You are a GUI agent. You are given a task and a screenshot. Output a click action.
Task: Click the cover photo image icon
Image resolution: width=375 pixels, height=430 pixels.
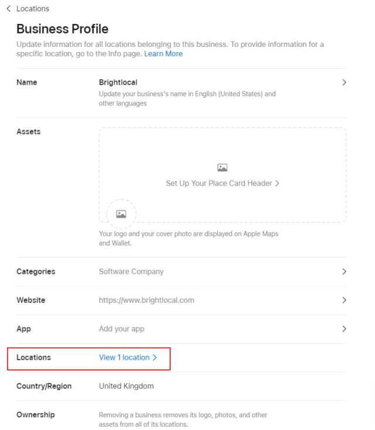point(222,168)
